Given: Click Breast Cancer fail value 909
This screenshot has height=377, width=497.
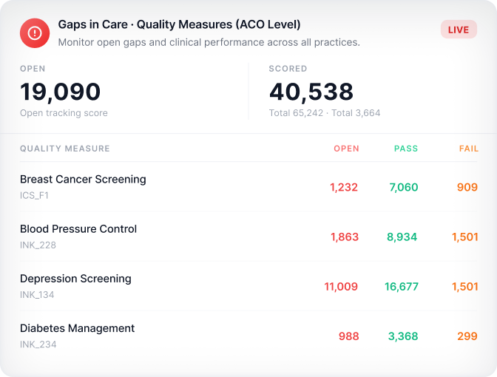Looking at the screenshot, I should click(467, 187).
